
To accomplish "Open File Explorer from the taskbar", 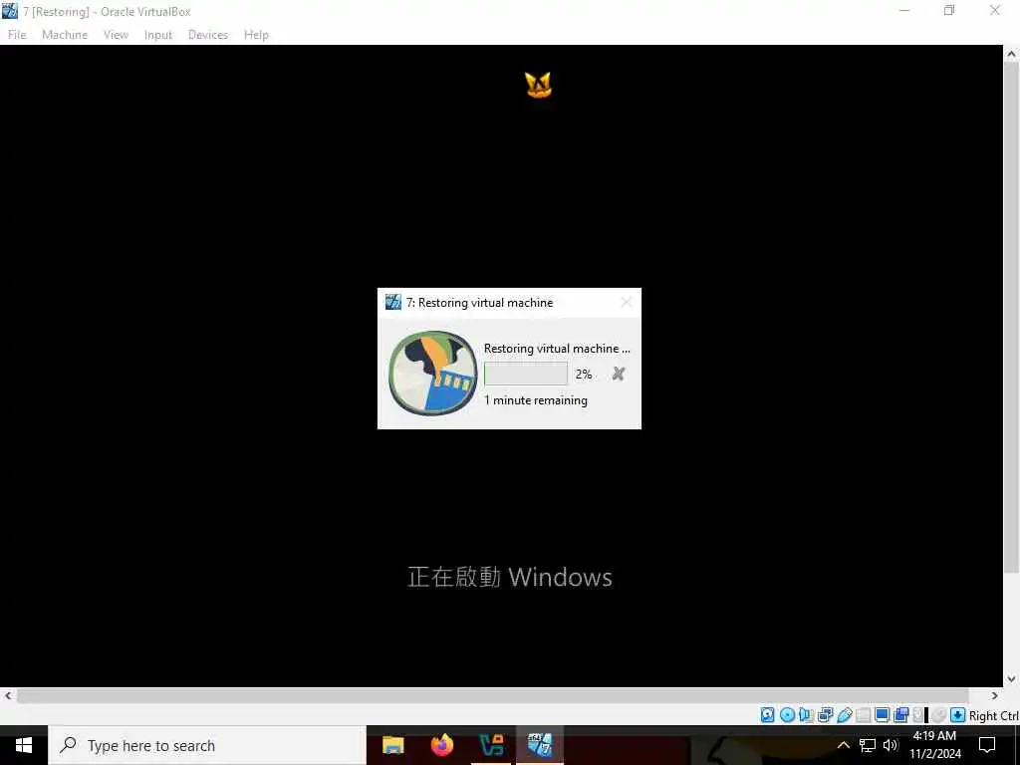I will coord(392,745).
